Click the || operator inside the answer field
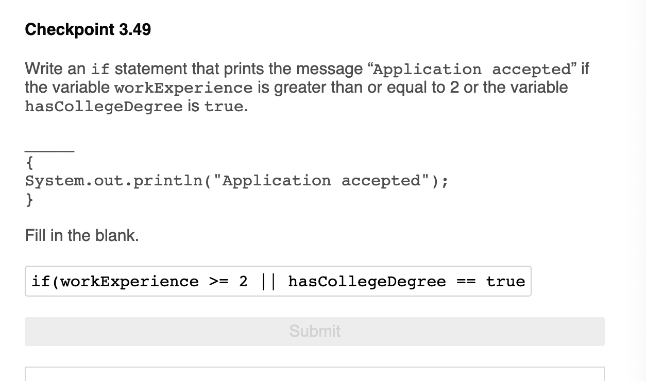Image resolution: width=646 pixels, height=381 pixels. 269,281
